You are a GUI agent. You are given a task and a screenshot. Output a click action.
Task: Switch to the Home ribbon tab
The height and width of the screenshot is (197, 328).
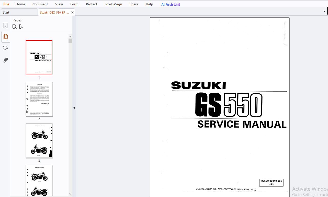click(x=20, y=4)
